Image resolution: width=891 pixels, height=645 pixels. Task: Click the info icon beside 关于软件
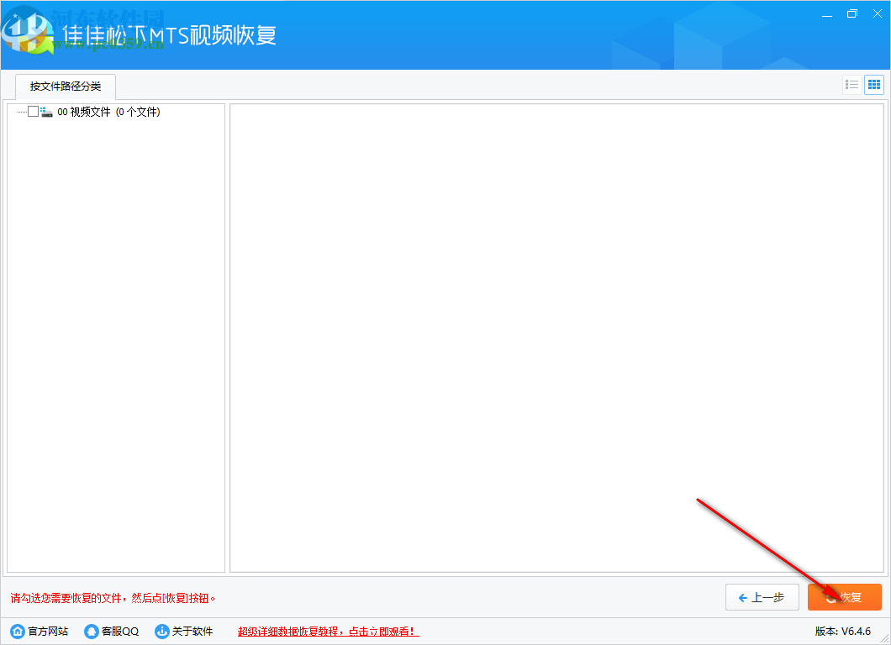161,631
